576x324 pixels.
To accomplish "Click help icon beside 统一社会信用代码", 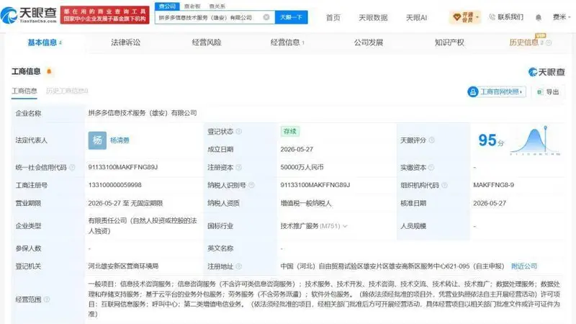I will (x=72, y=167).
